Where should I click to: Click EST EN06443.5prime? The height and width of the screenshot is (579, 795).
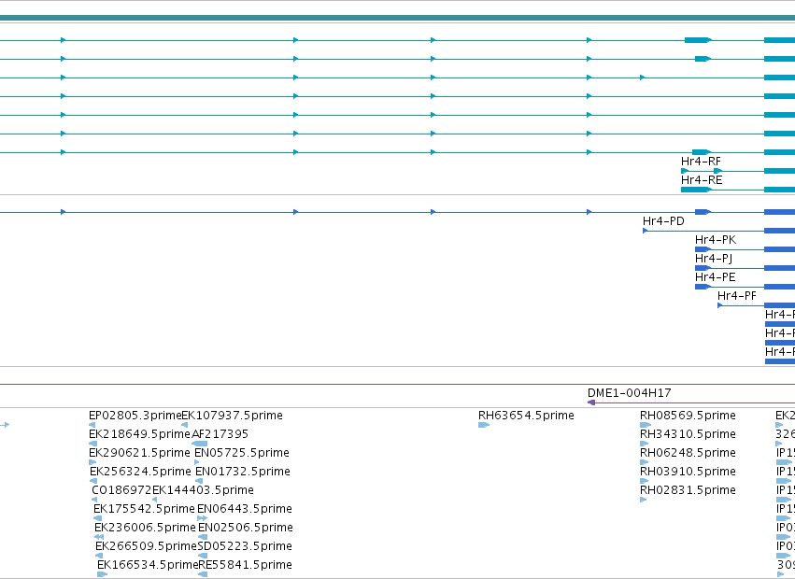(245, 509)
